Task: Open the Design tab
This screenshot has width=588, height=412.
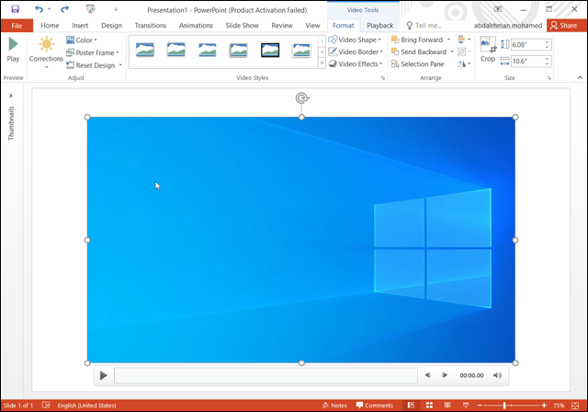Action: 111,26
